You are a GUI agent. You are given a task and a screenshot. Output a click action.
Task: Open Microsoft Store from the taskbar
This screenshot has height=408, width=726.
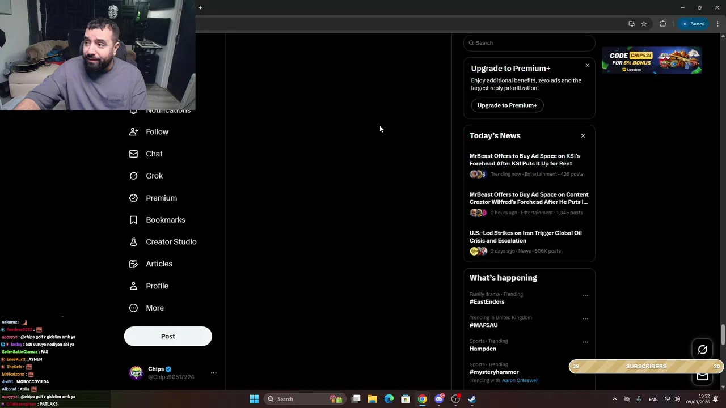point(406,399)
